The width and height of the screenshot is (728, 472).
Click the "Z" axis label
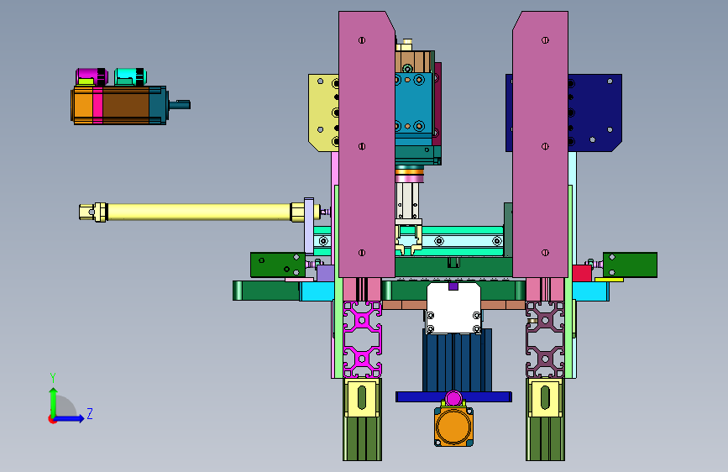90,413
